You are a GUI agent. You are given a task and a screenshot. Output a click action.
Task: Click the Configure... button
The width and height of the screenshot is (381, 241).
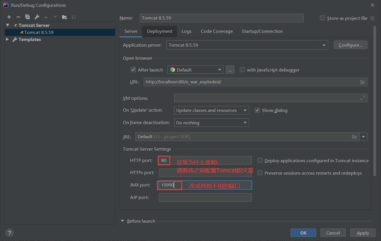click(350, 45)
